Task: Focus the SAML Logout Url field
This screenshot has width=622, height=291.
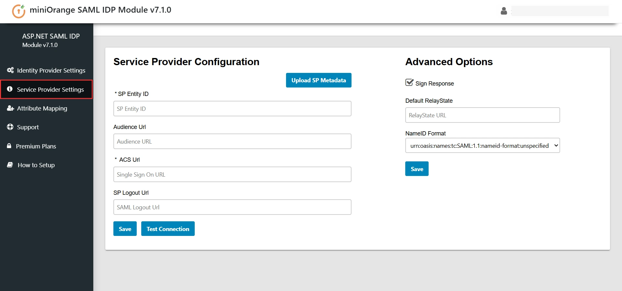Action: pyautogui.click(x=232, y=207)
